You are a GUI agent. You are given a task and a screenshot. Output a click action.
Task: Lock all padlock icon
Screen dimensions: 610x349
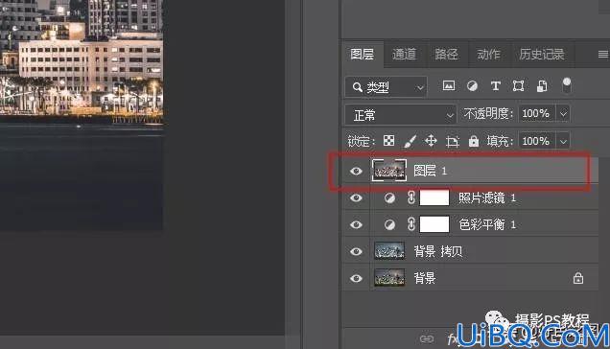[474, 141]
